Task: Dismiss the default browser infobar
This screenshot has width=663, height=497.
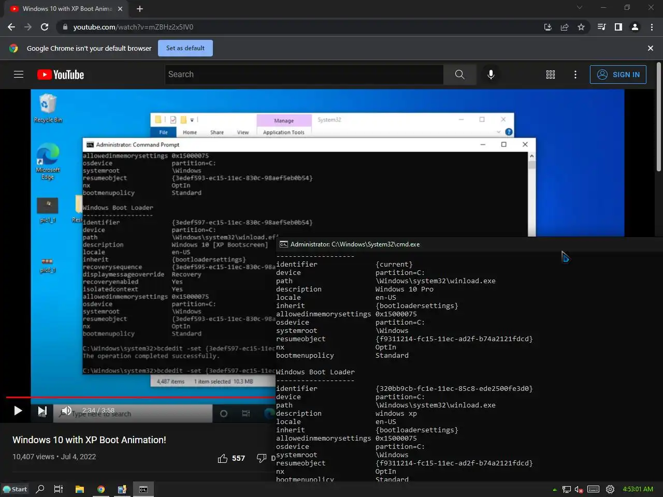Action: tap(651, 48)
